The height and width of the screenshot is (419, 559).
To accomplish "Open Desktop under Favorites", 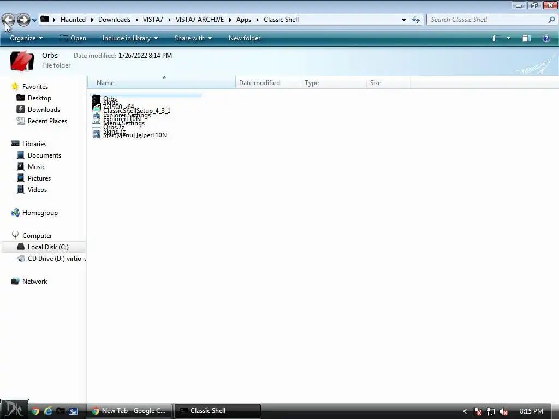I will coord(39,98).
